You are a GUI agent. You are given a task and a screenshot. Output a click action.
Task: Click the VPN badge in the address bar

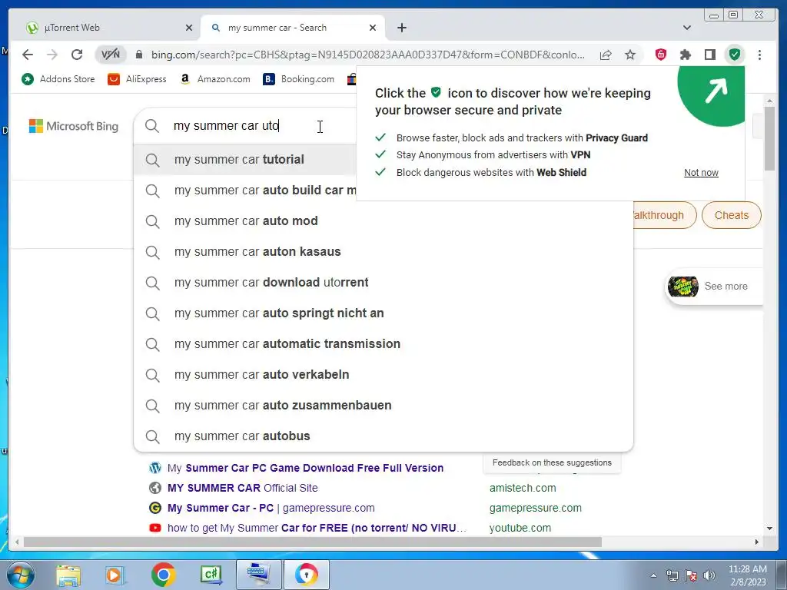[x=111, y=55]
